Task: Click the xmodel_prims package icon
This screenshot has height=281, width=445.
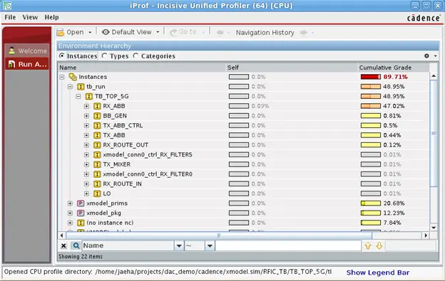Action: [x=81, y=203]
